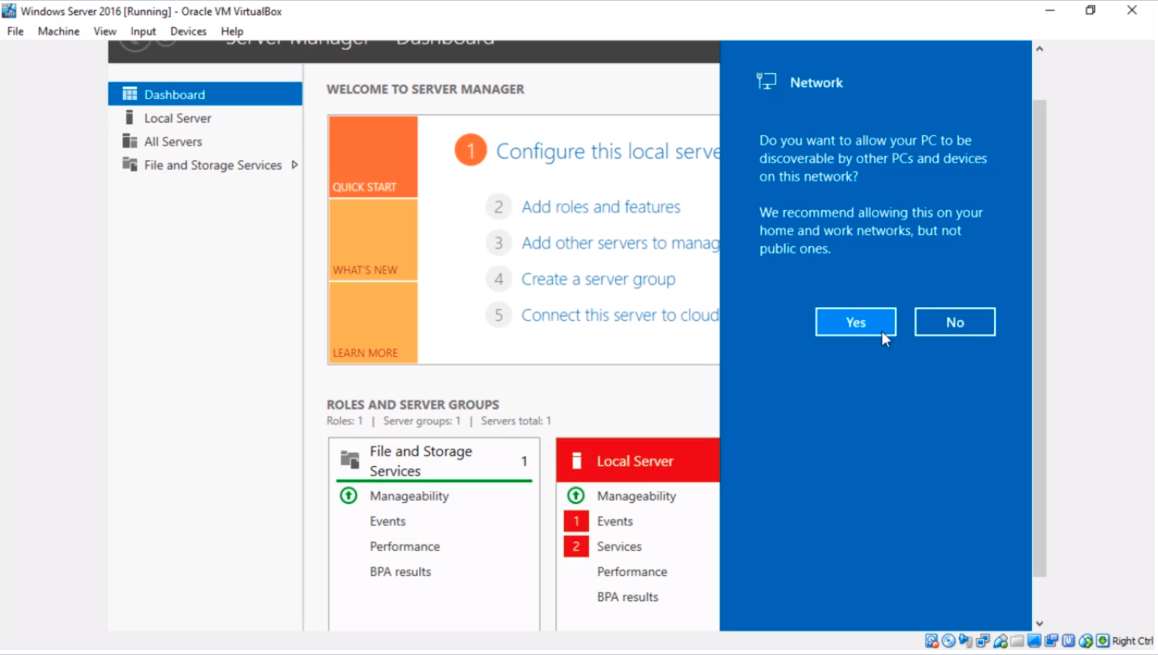
Task: Click the red Events alert badge
Action: pyautogui.click(x=576, y=521)
